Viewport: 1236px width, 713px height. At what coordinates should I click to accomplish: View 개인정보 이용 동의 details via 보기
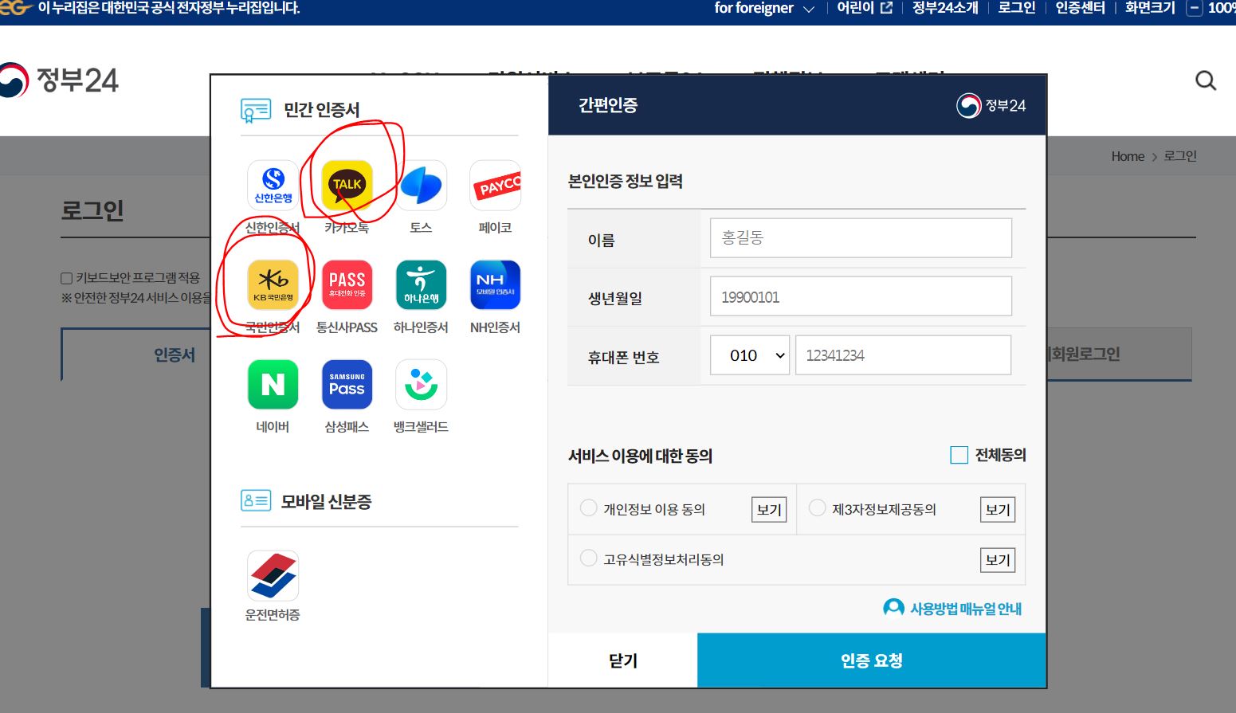769,510
